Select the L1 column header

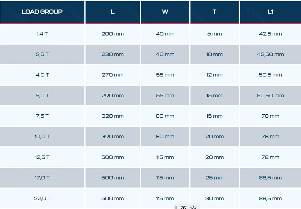point(270,12)
